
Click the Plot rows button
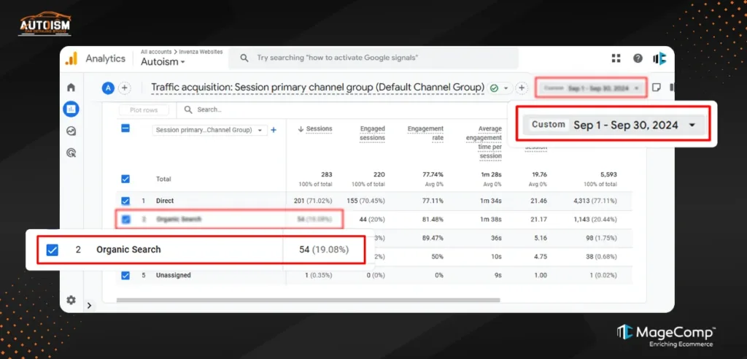point(144,110)
